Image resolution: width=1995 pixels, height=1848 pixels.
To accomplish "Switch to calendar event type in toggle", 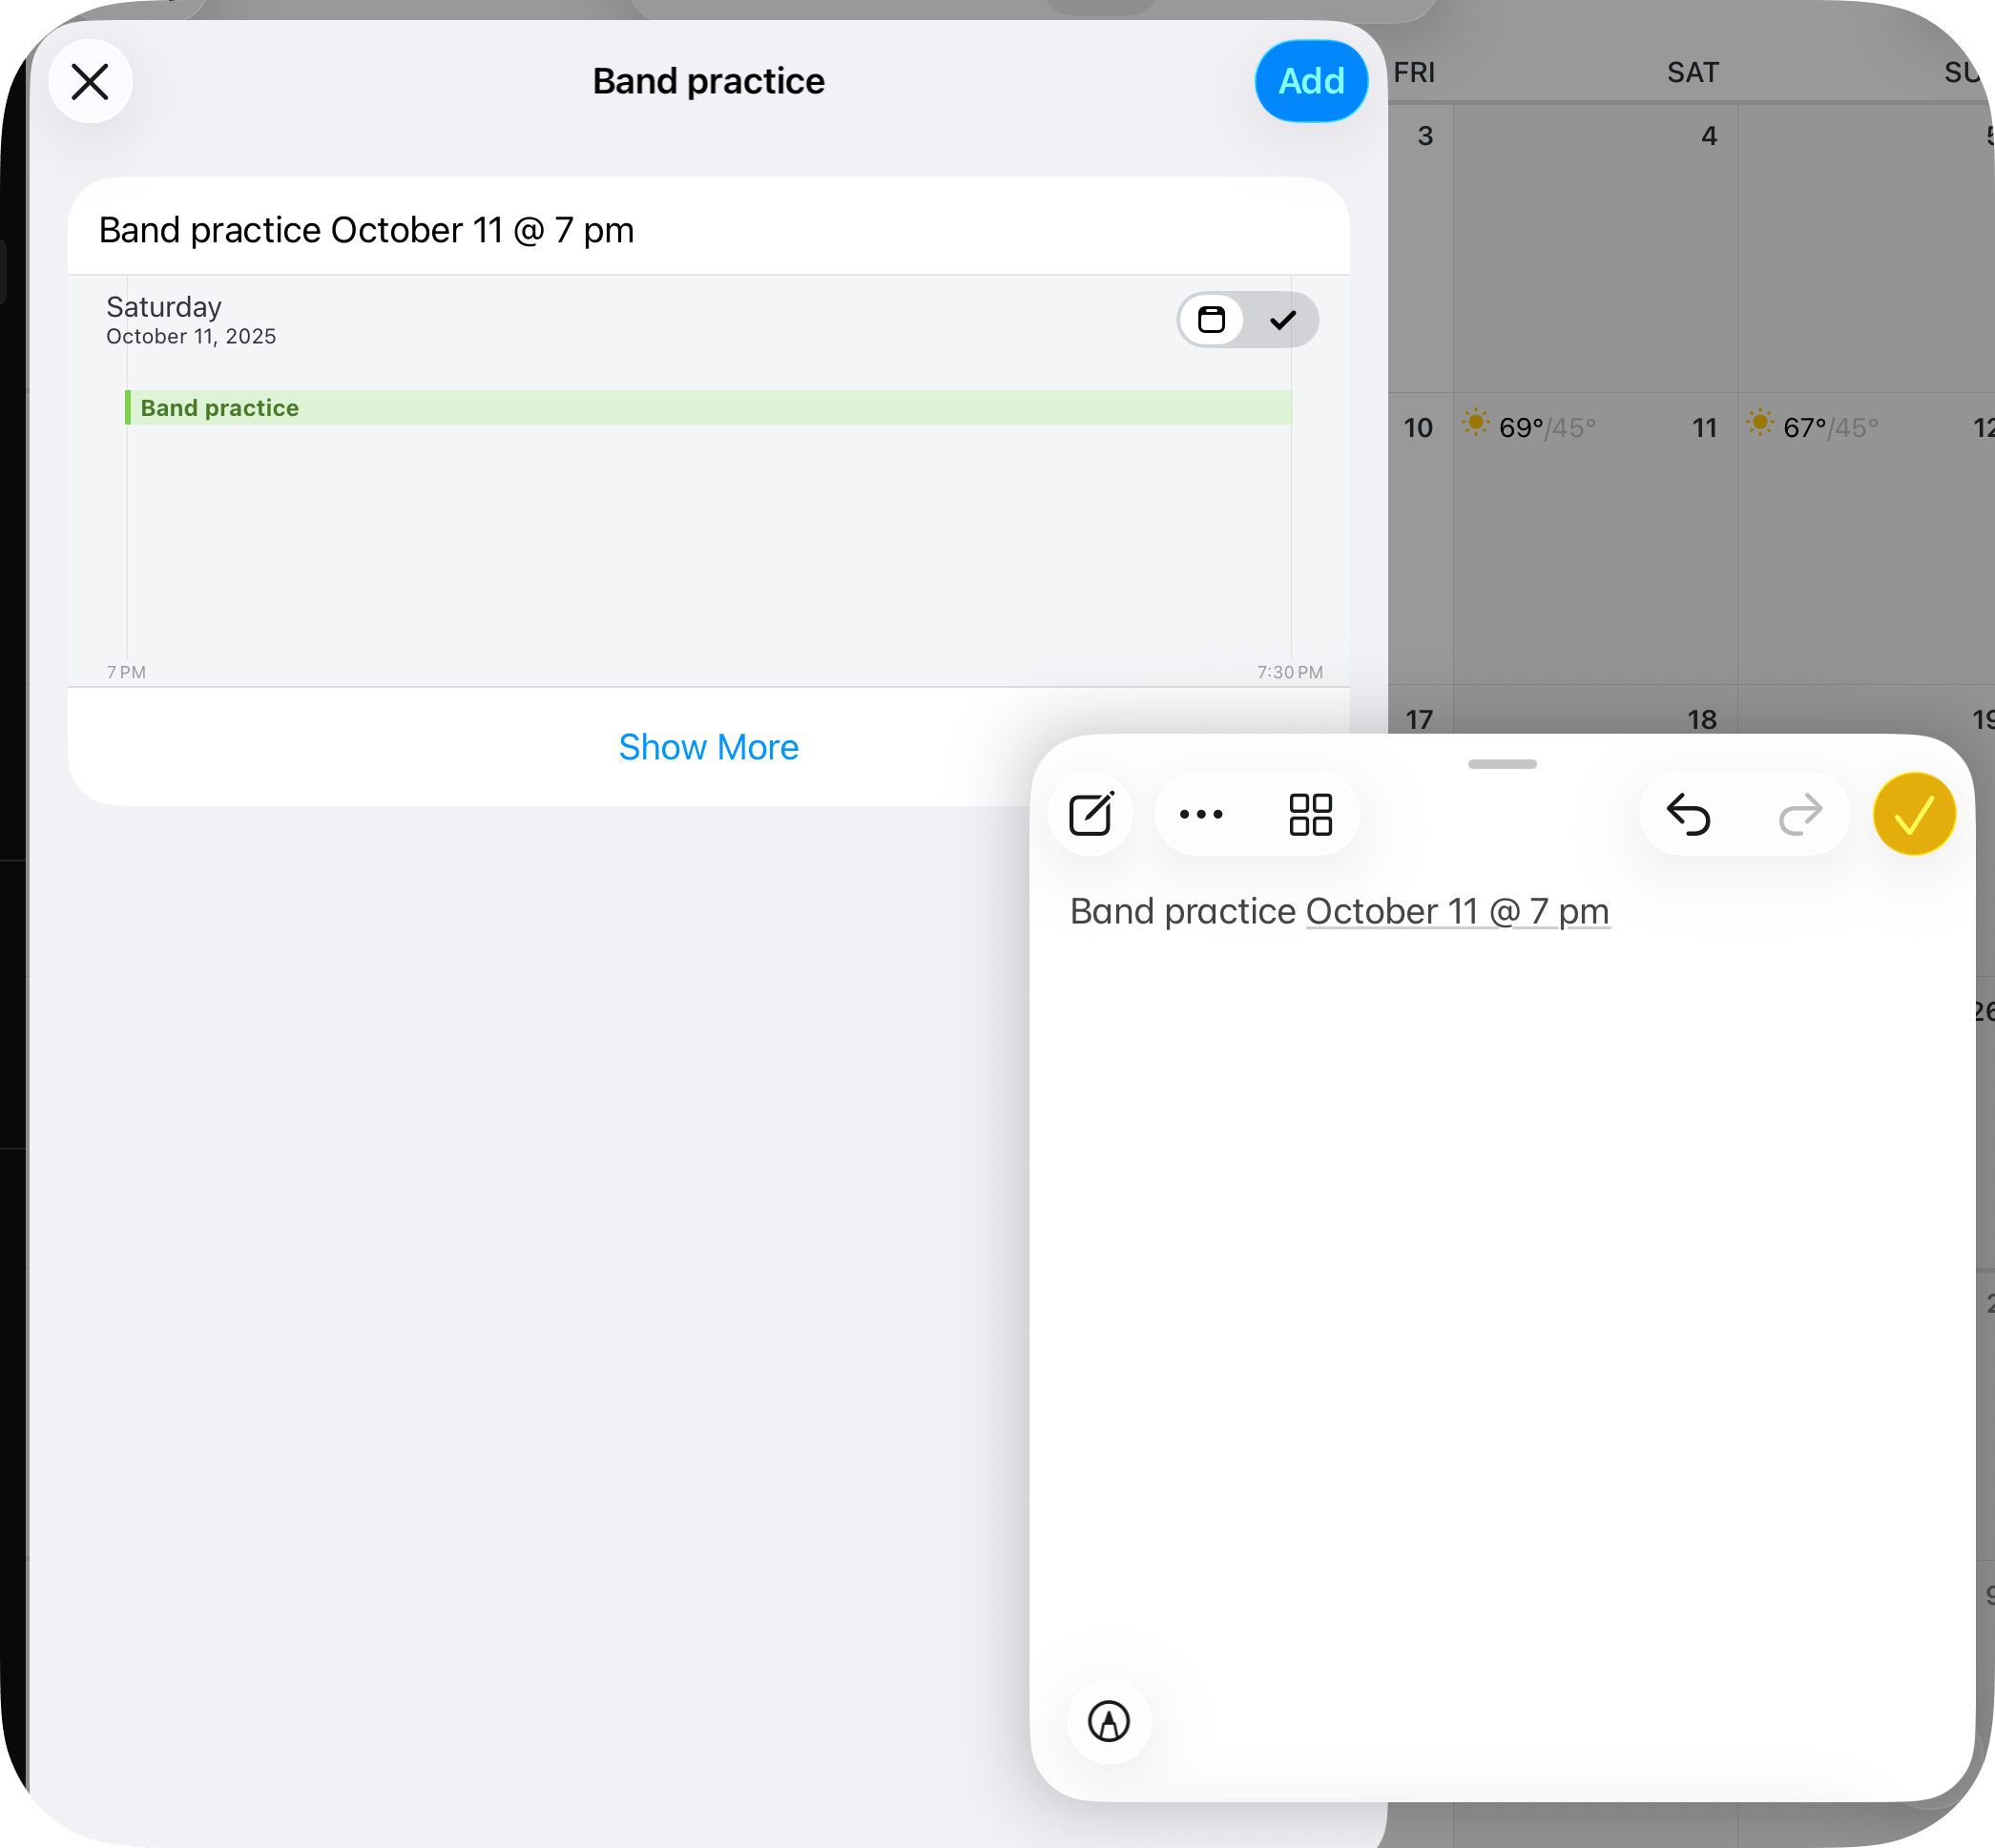I will (1211, 320).
